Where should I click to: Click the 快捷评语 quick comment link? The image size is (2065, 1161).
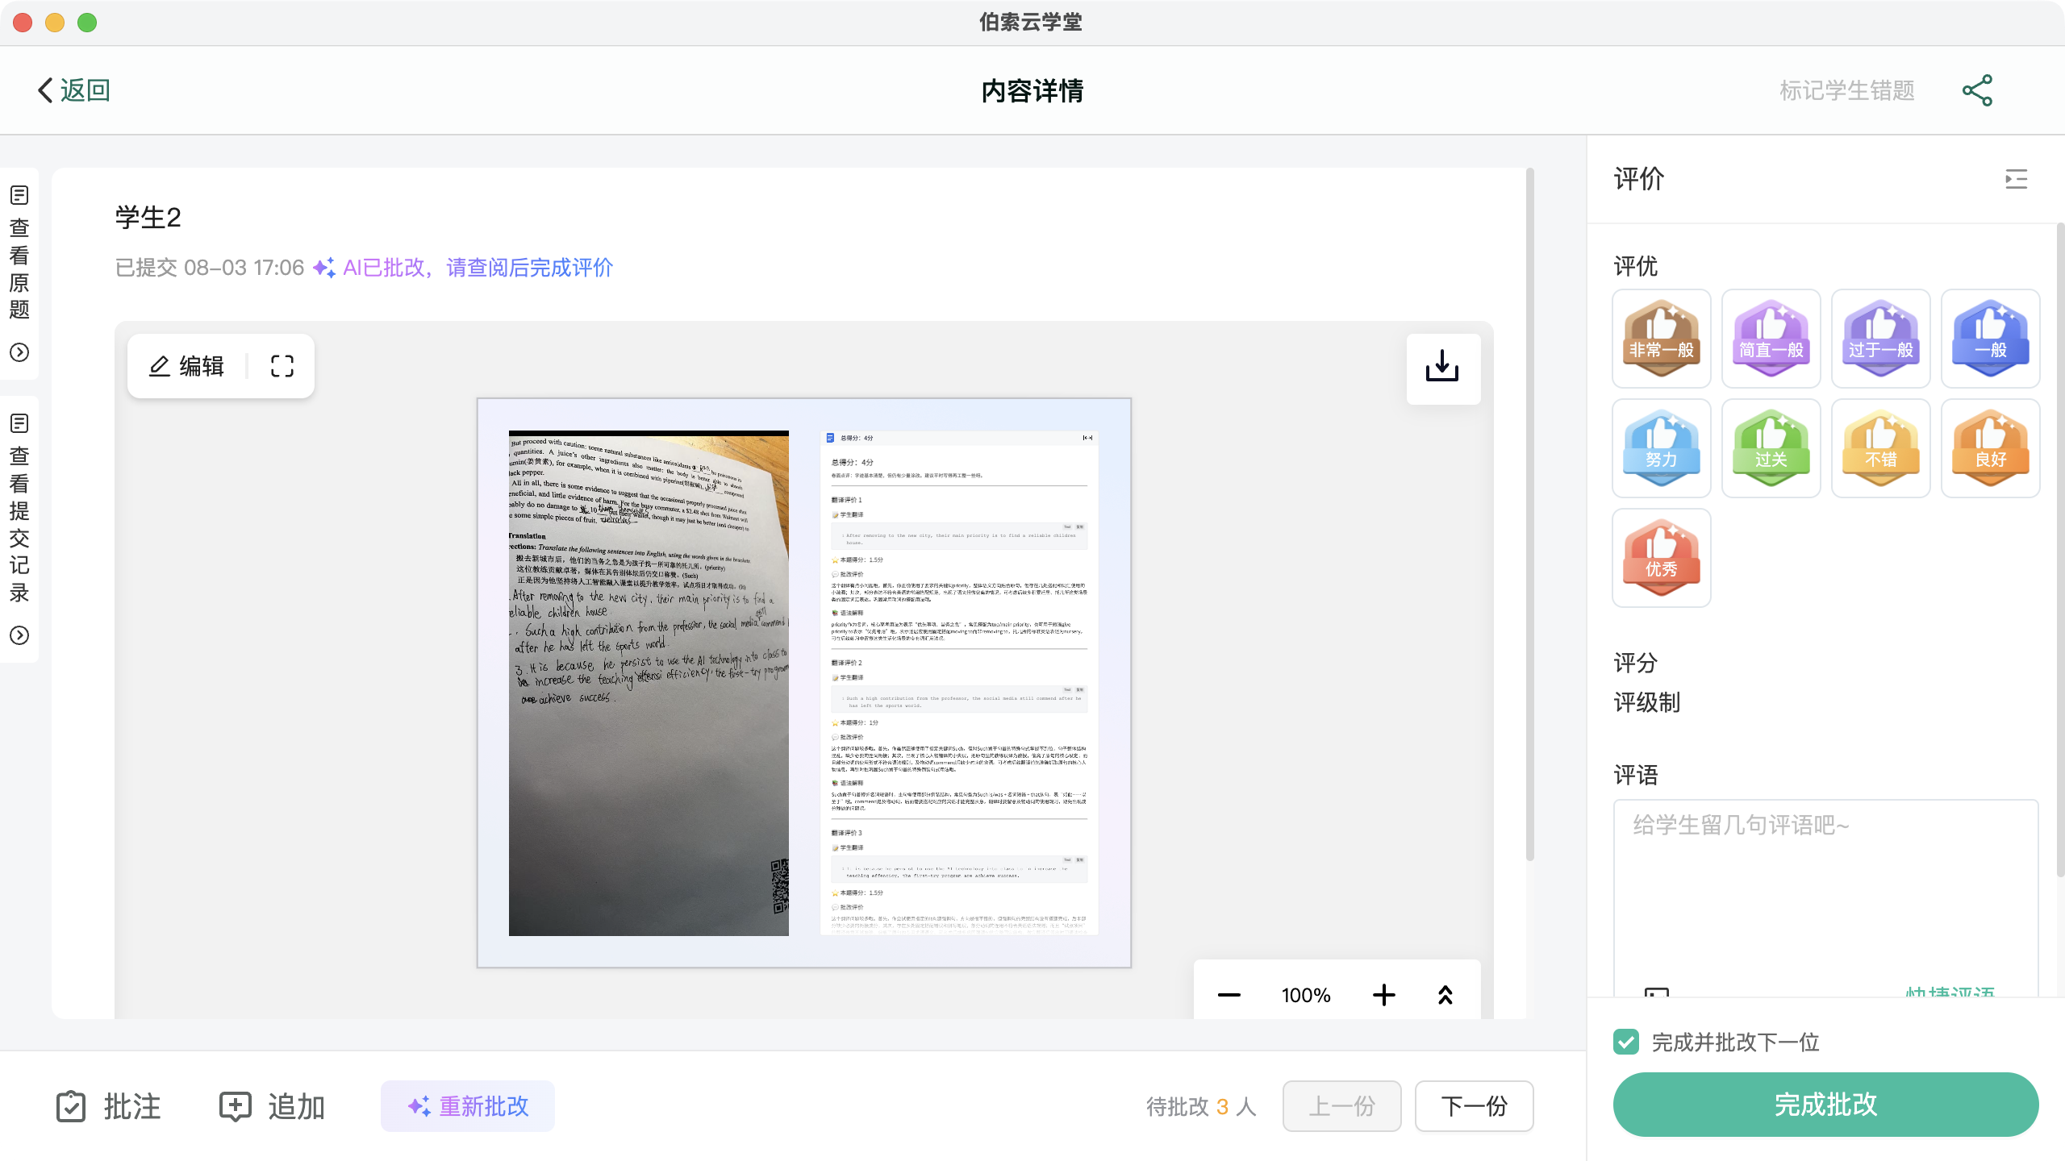[1949, 992]
